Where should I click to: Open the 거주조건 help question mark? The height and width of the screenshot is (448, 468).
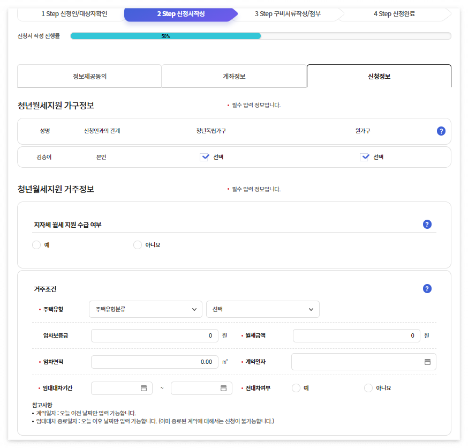427,288
